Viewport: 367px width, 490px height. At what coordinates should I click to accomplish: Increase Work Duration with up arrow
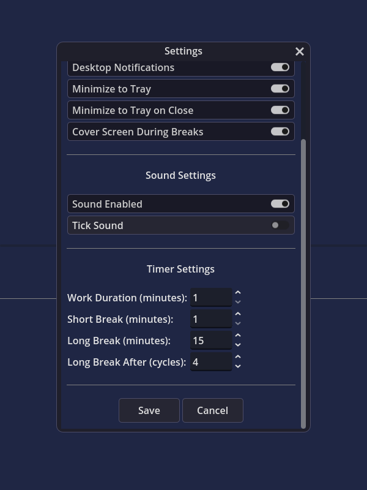[238, 293]
